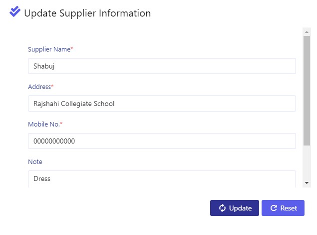Click the Update button text
Viewport: 317px width, 235px height.
pos(241,208)
